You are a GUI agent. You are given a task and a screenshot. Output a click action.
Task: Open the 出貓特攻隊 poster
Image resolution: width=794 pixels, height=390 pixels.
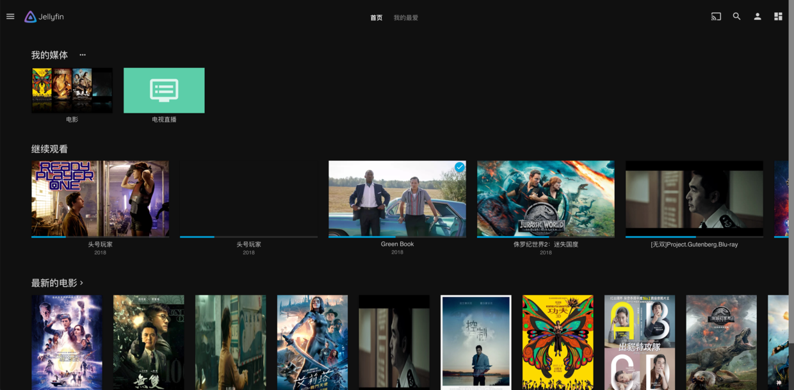click(x=640, y=343)
